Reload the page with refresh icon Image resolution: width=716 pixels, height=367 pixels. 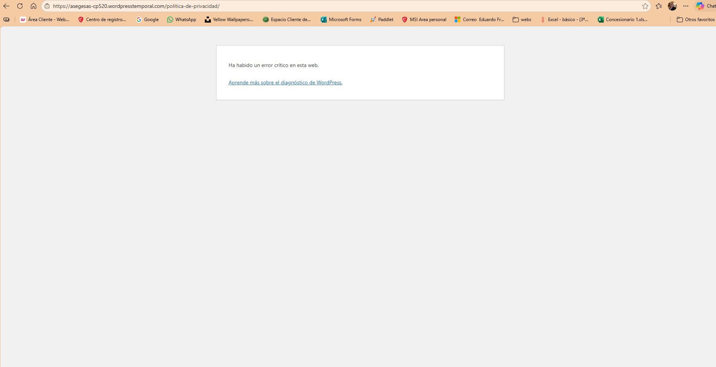pyautogui.click(x=20, y=6)
